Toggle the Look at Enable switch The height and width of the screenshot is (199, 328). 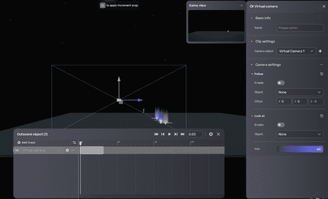[281, 125]
